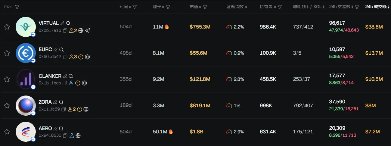Copy the VIRTUAL contract address
Screen dimensions: 391x146
click(x=65, y=31)
